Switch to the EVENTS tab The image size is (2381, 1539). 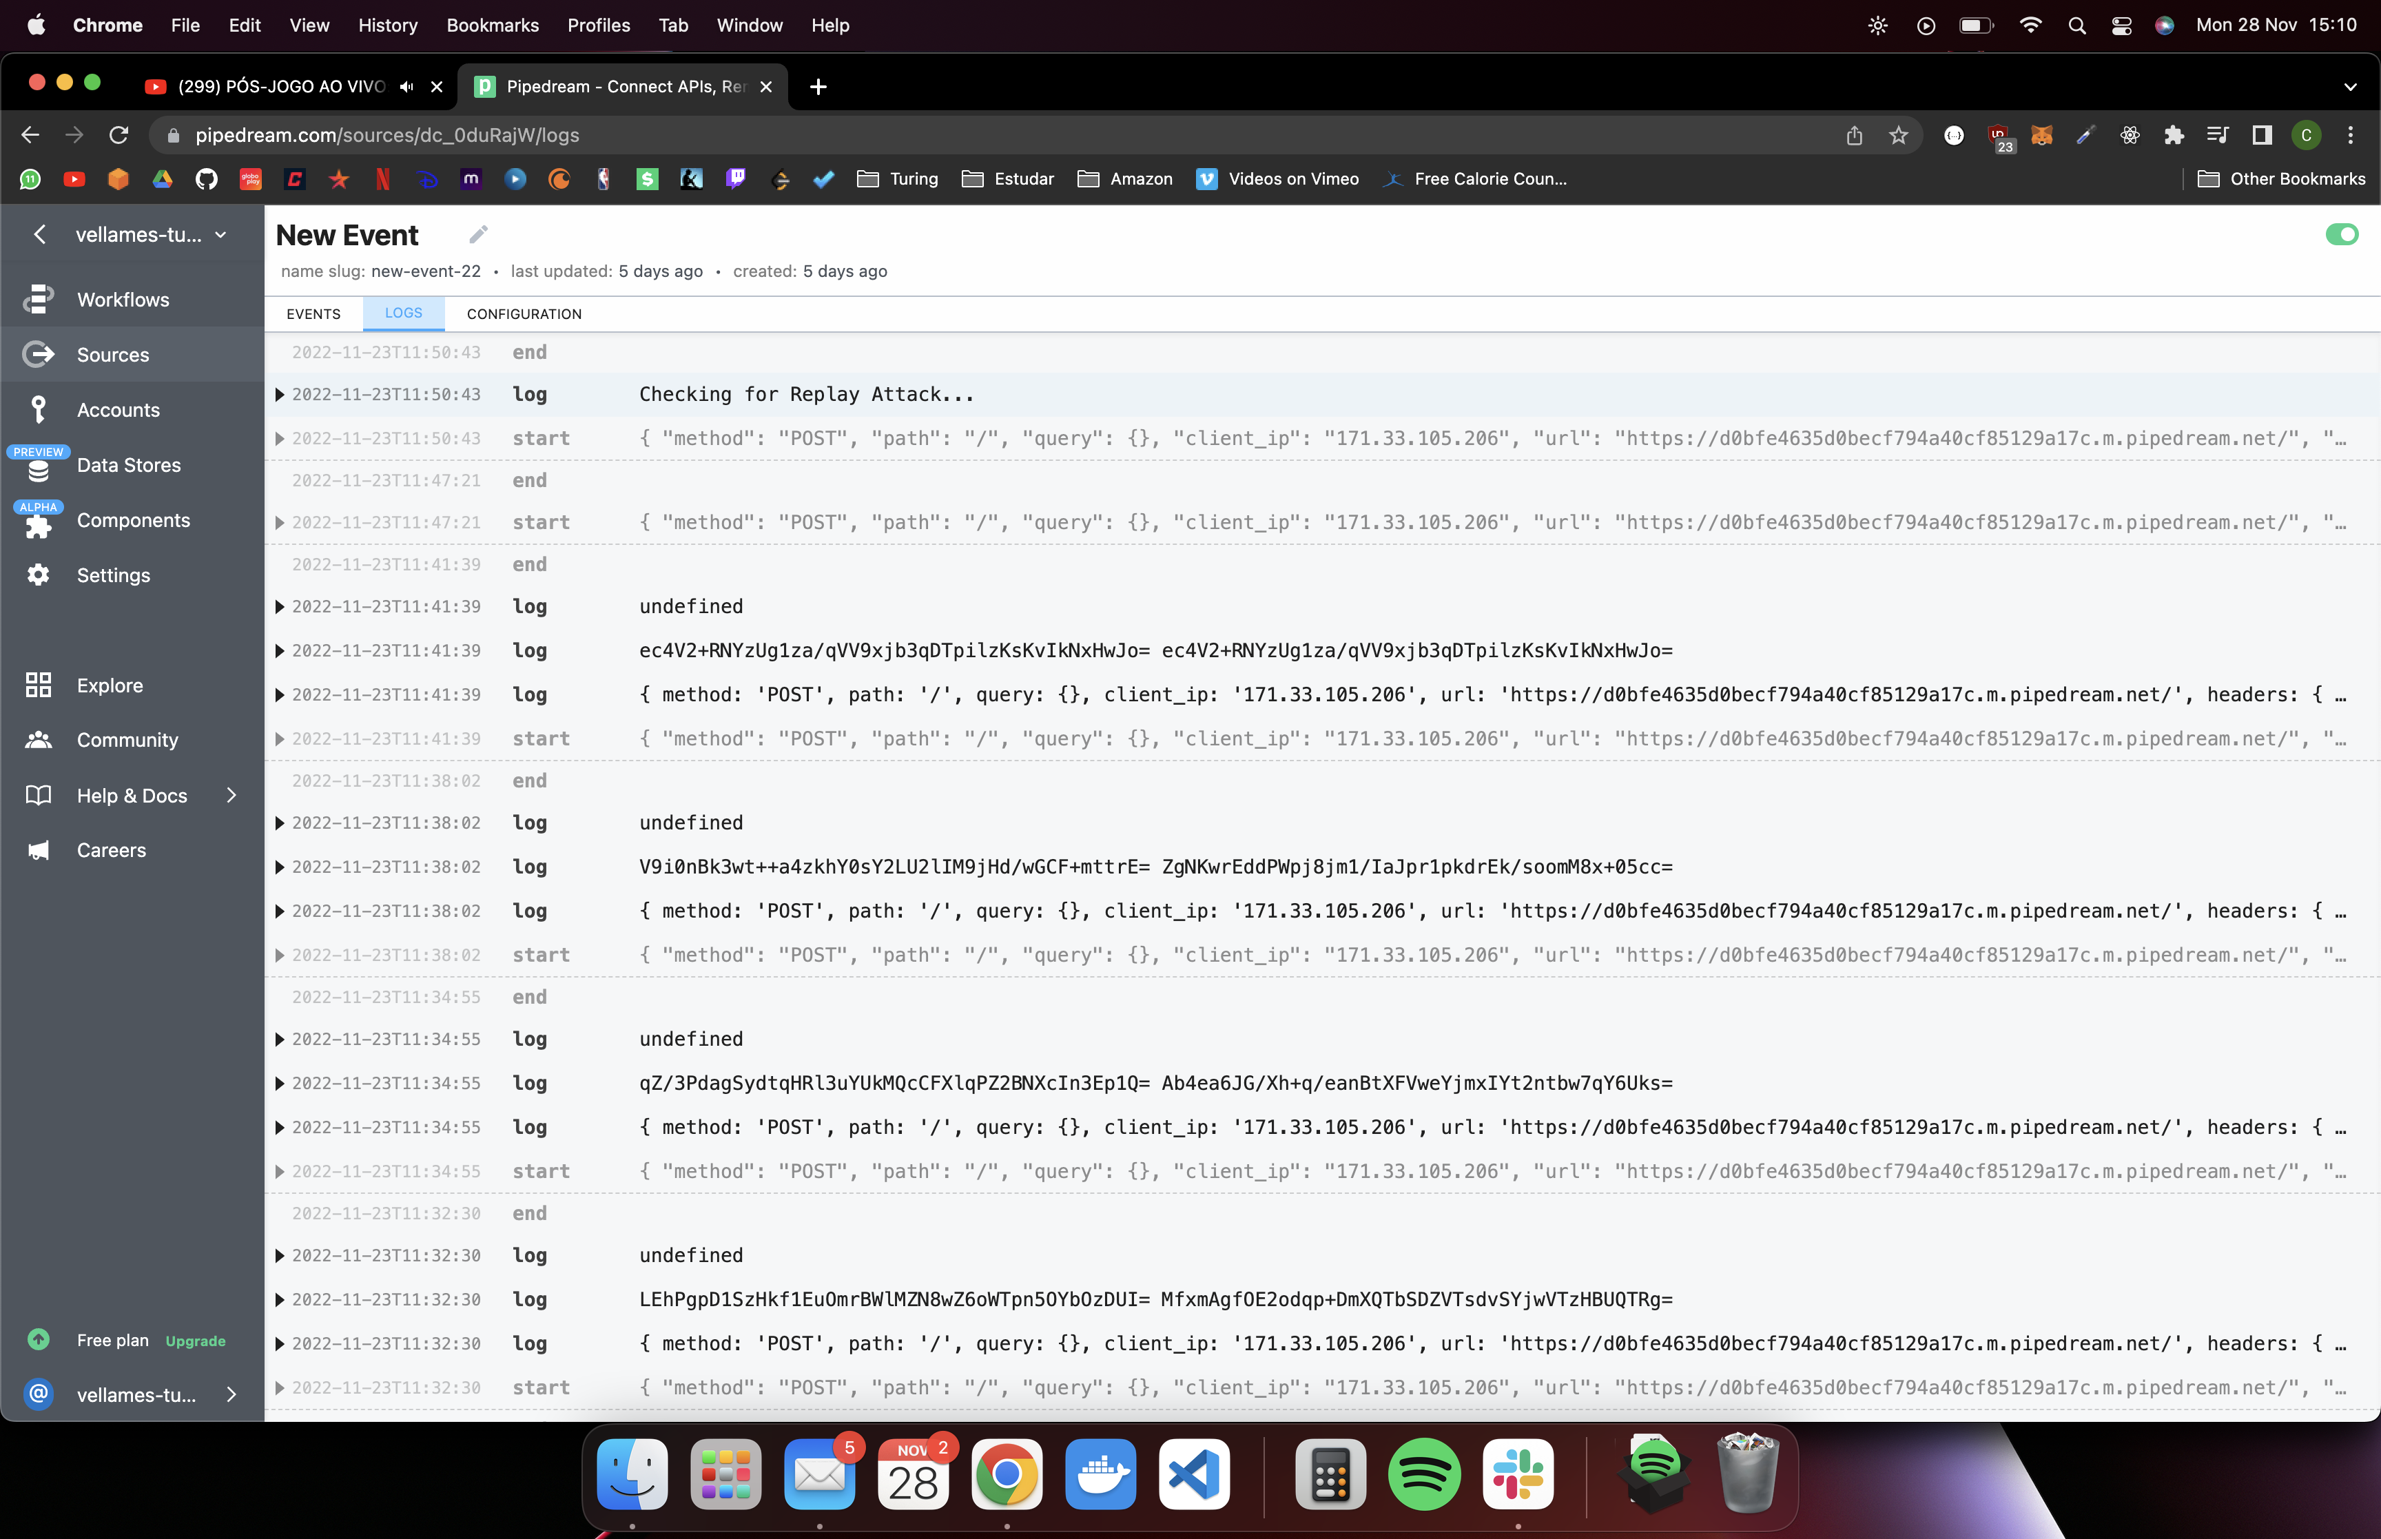(x=313, y=313)
